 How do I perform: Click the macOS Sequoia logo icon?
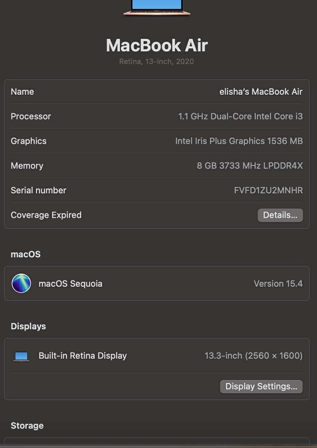tap(21, 283)
